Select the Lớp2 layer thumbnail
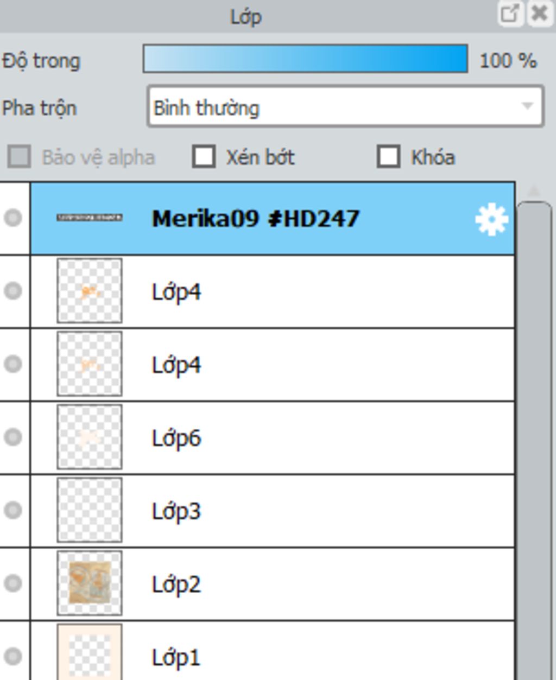556x680 pixels. point(90,583)
